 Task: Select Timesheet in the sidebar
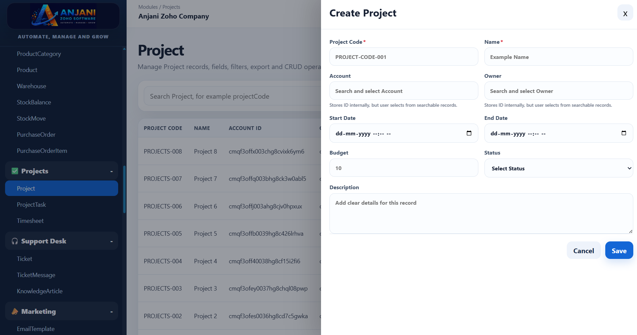[x=30, y=221]
